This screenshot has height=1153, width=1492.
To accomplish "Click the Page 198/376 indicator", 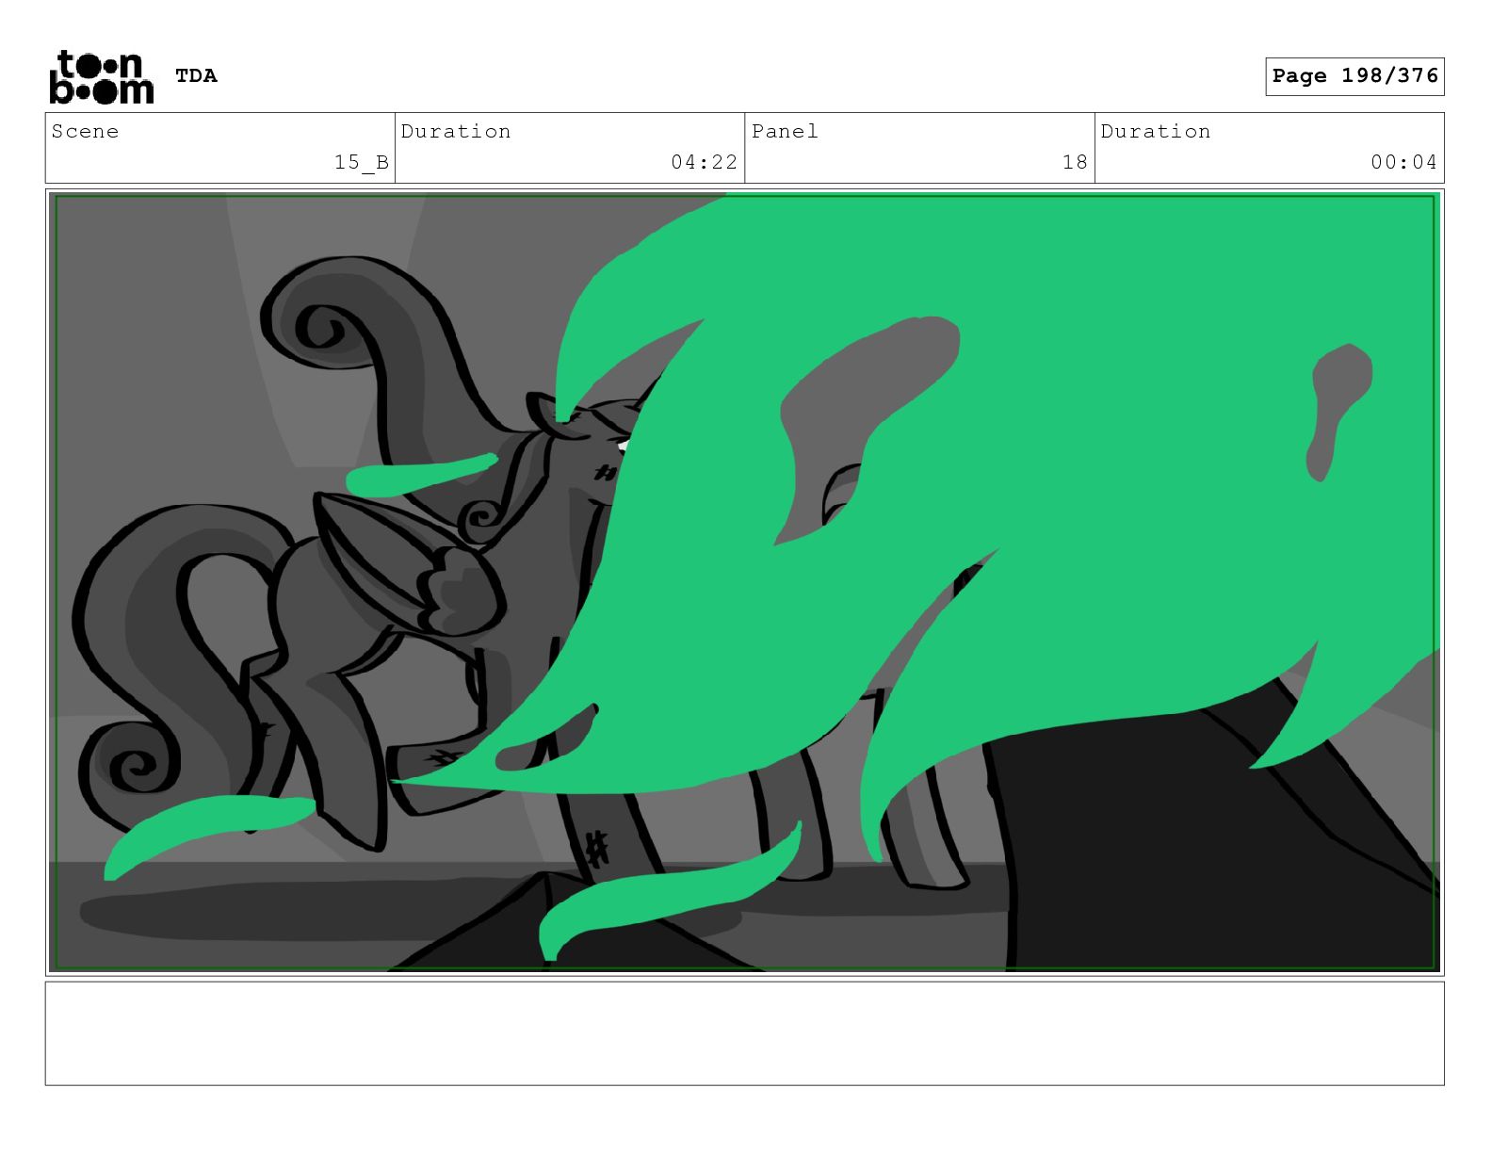I will click(1354, 76).
